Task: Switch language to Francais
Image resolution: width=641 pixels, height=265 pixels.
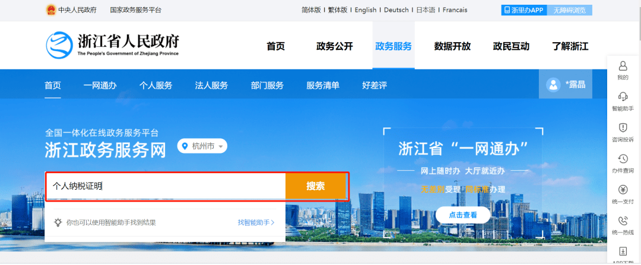Action: (455, 10)
